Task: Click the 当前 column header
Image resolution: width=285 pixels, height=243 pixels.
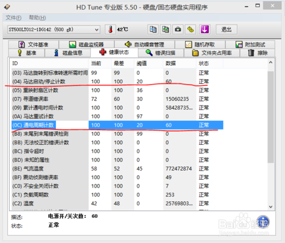Action: click(x=100, y=63)
